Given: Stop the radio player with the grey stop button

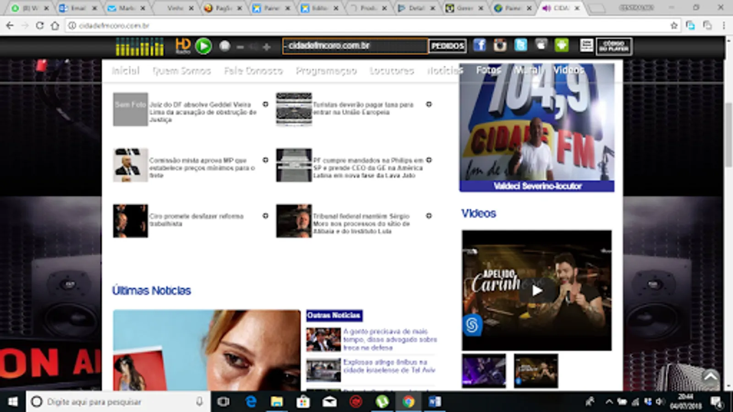Looking at the screenshot, I should 224,46.
